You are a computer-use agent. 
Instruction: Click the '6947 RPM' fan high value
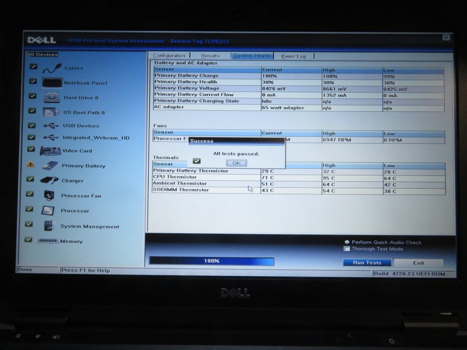337,139
